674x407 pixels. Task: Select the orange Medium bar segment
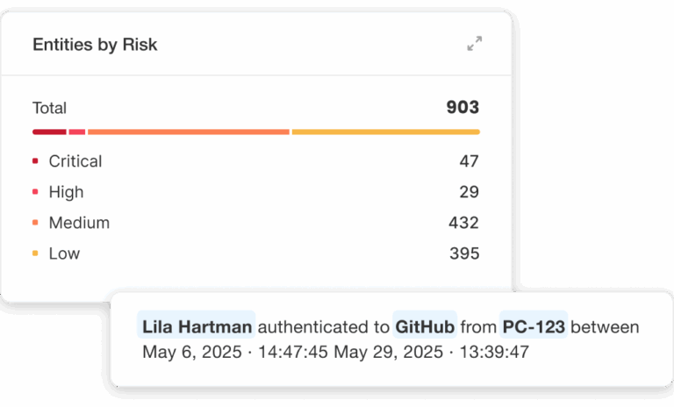pyautogui.click(x=188, y=132)
